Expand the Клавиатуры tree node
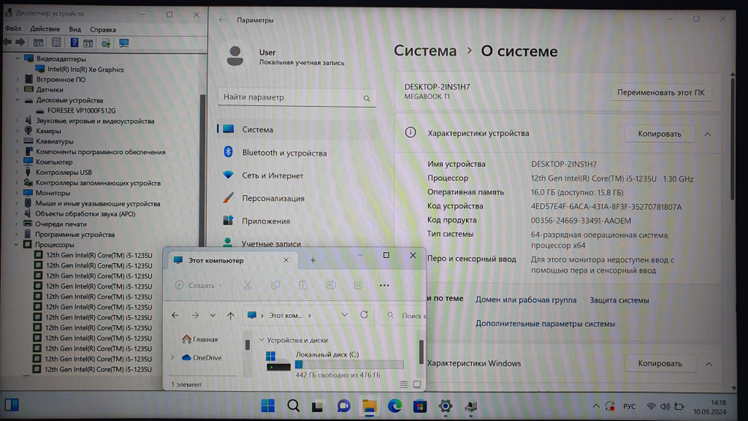The image size is (748, 421). [18, 141]
